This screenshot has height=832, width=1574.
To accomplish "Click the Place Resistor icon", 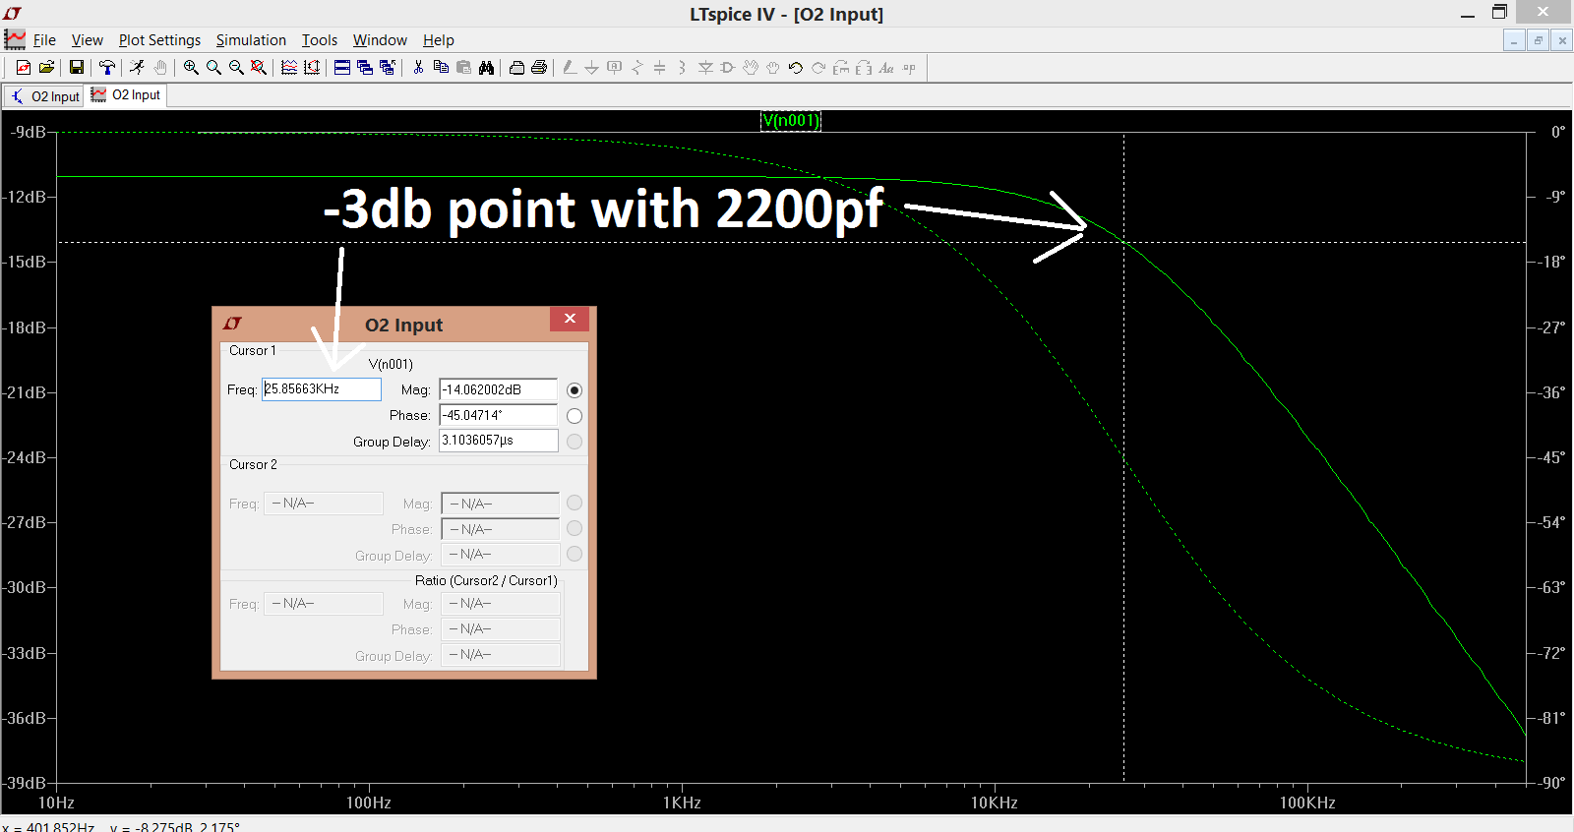I will [637, 67].
